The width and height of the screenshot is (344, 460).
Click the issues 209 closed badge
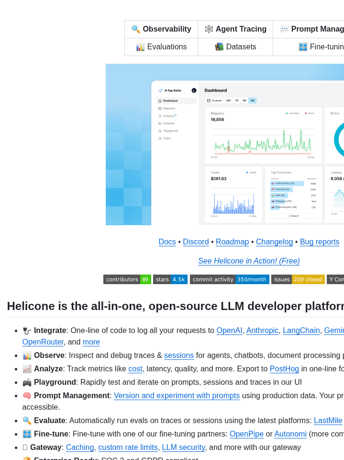[298, 279]
